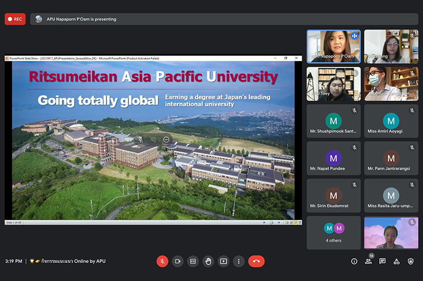Click the remove (minus circle) icon on presentation overlay
This screenshot has height=281, width=423.
click(166, 139)
